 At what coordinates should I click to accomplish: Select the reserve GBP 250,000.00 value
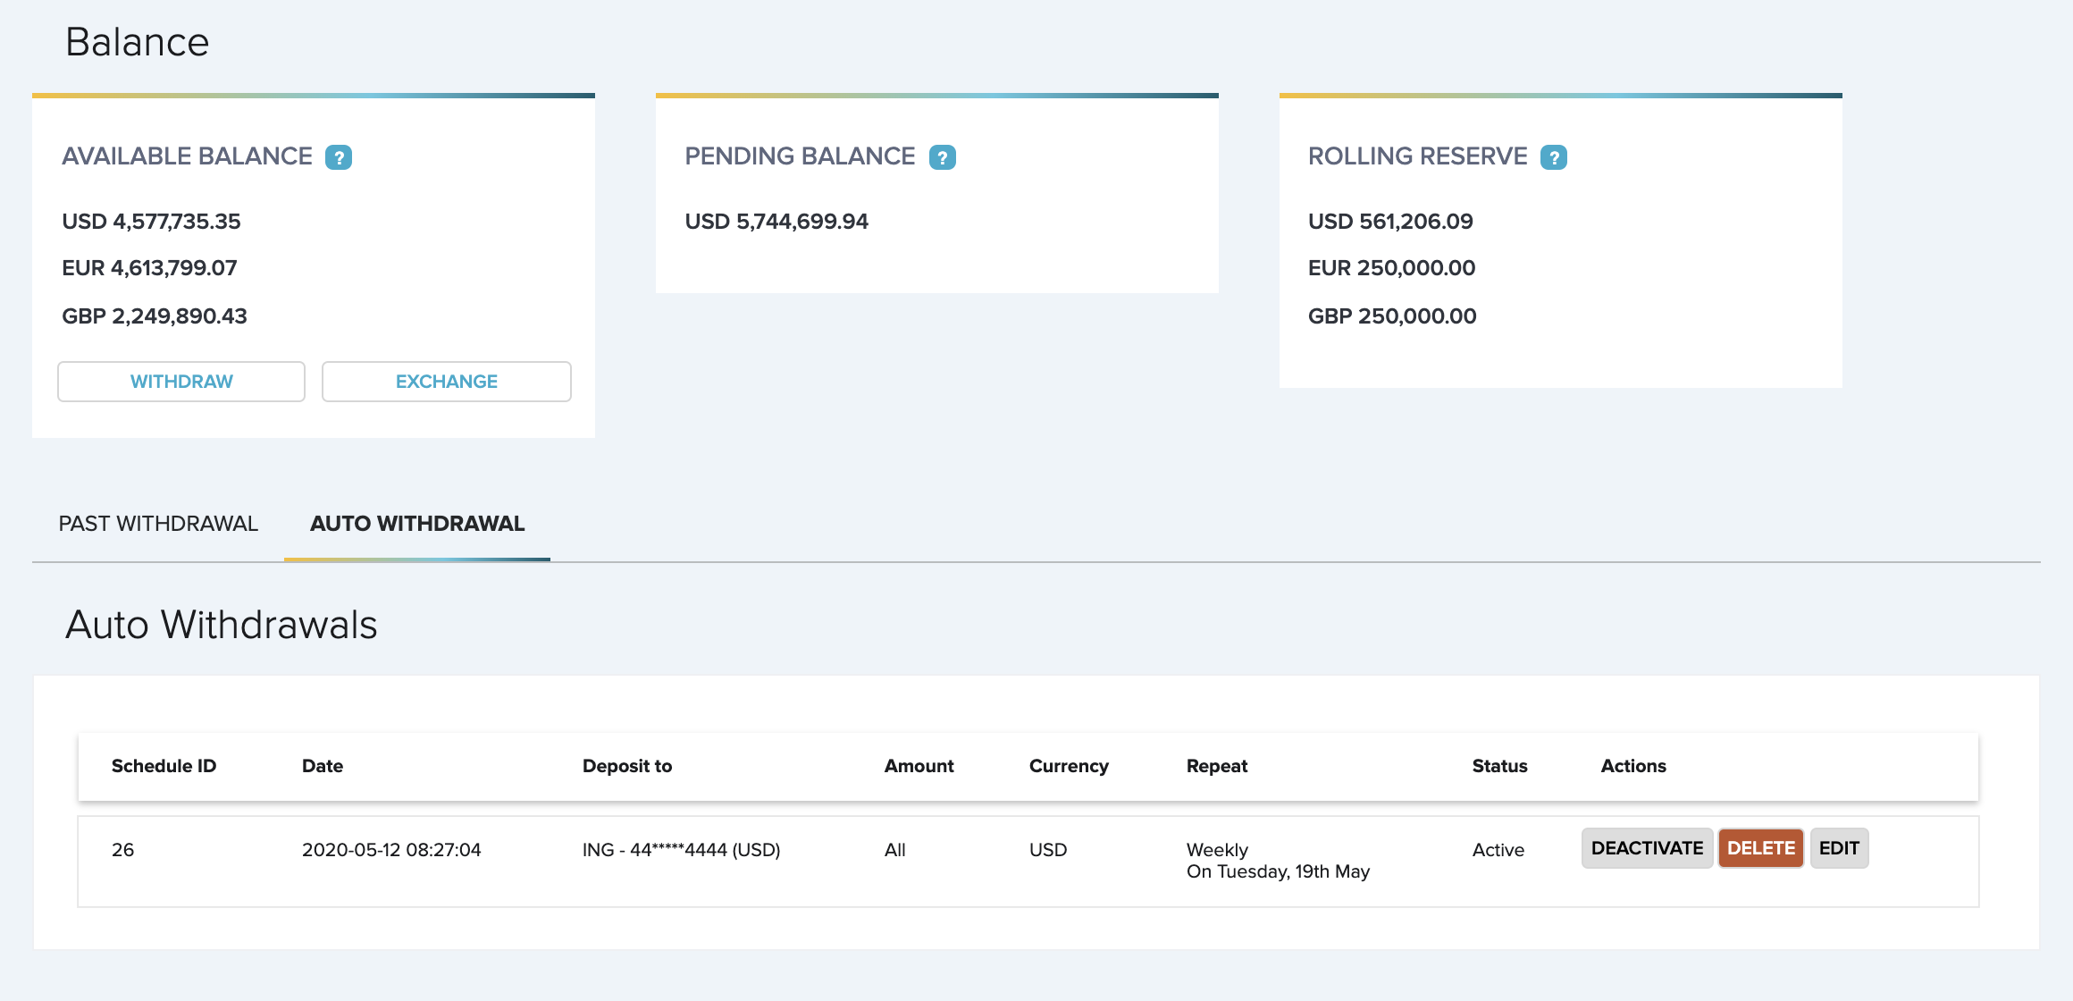pos(1392,316)
